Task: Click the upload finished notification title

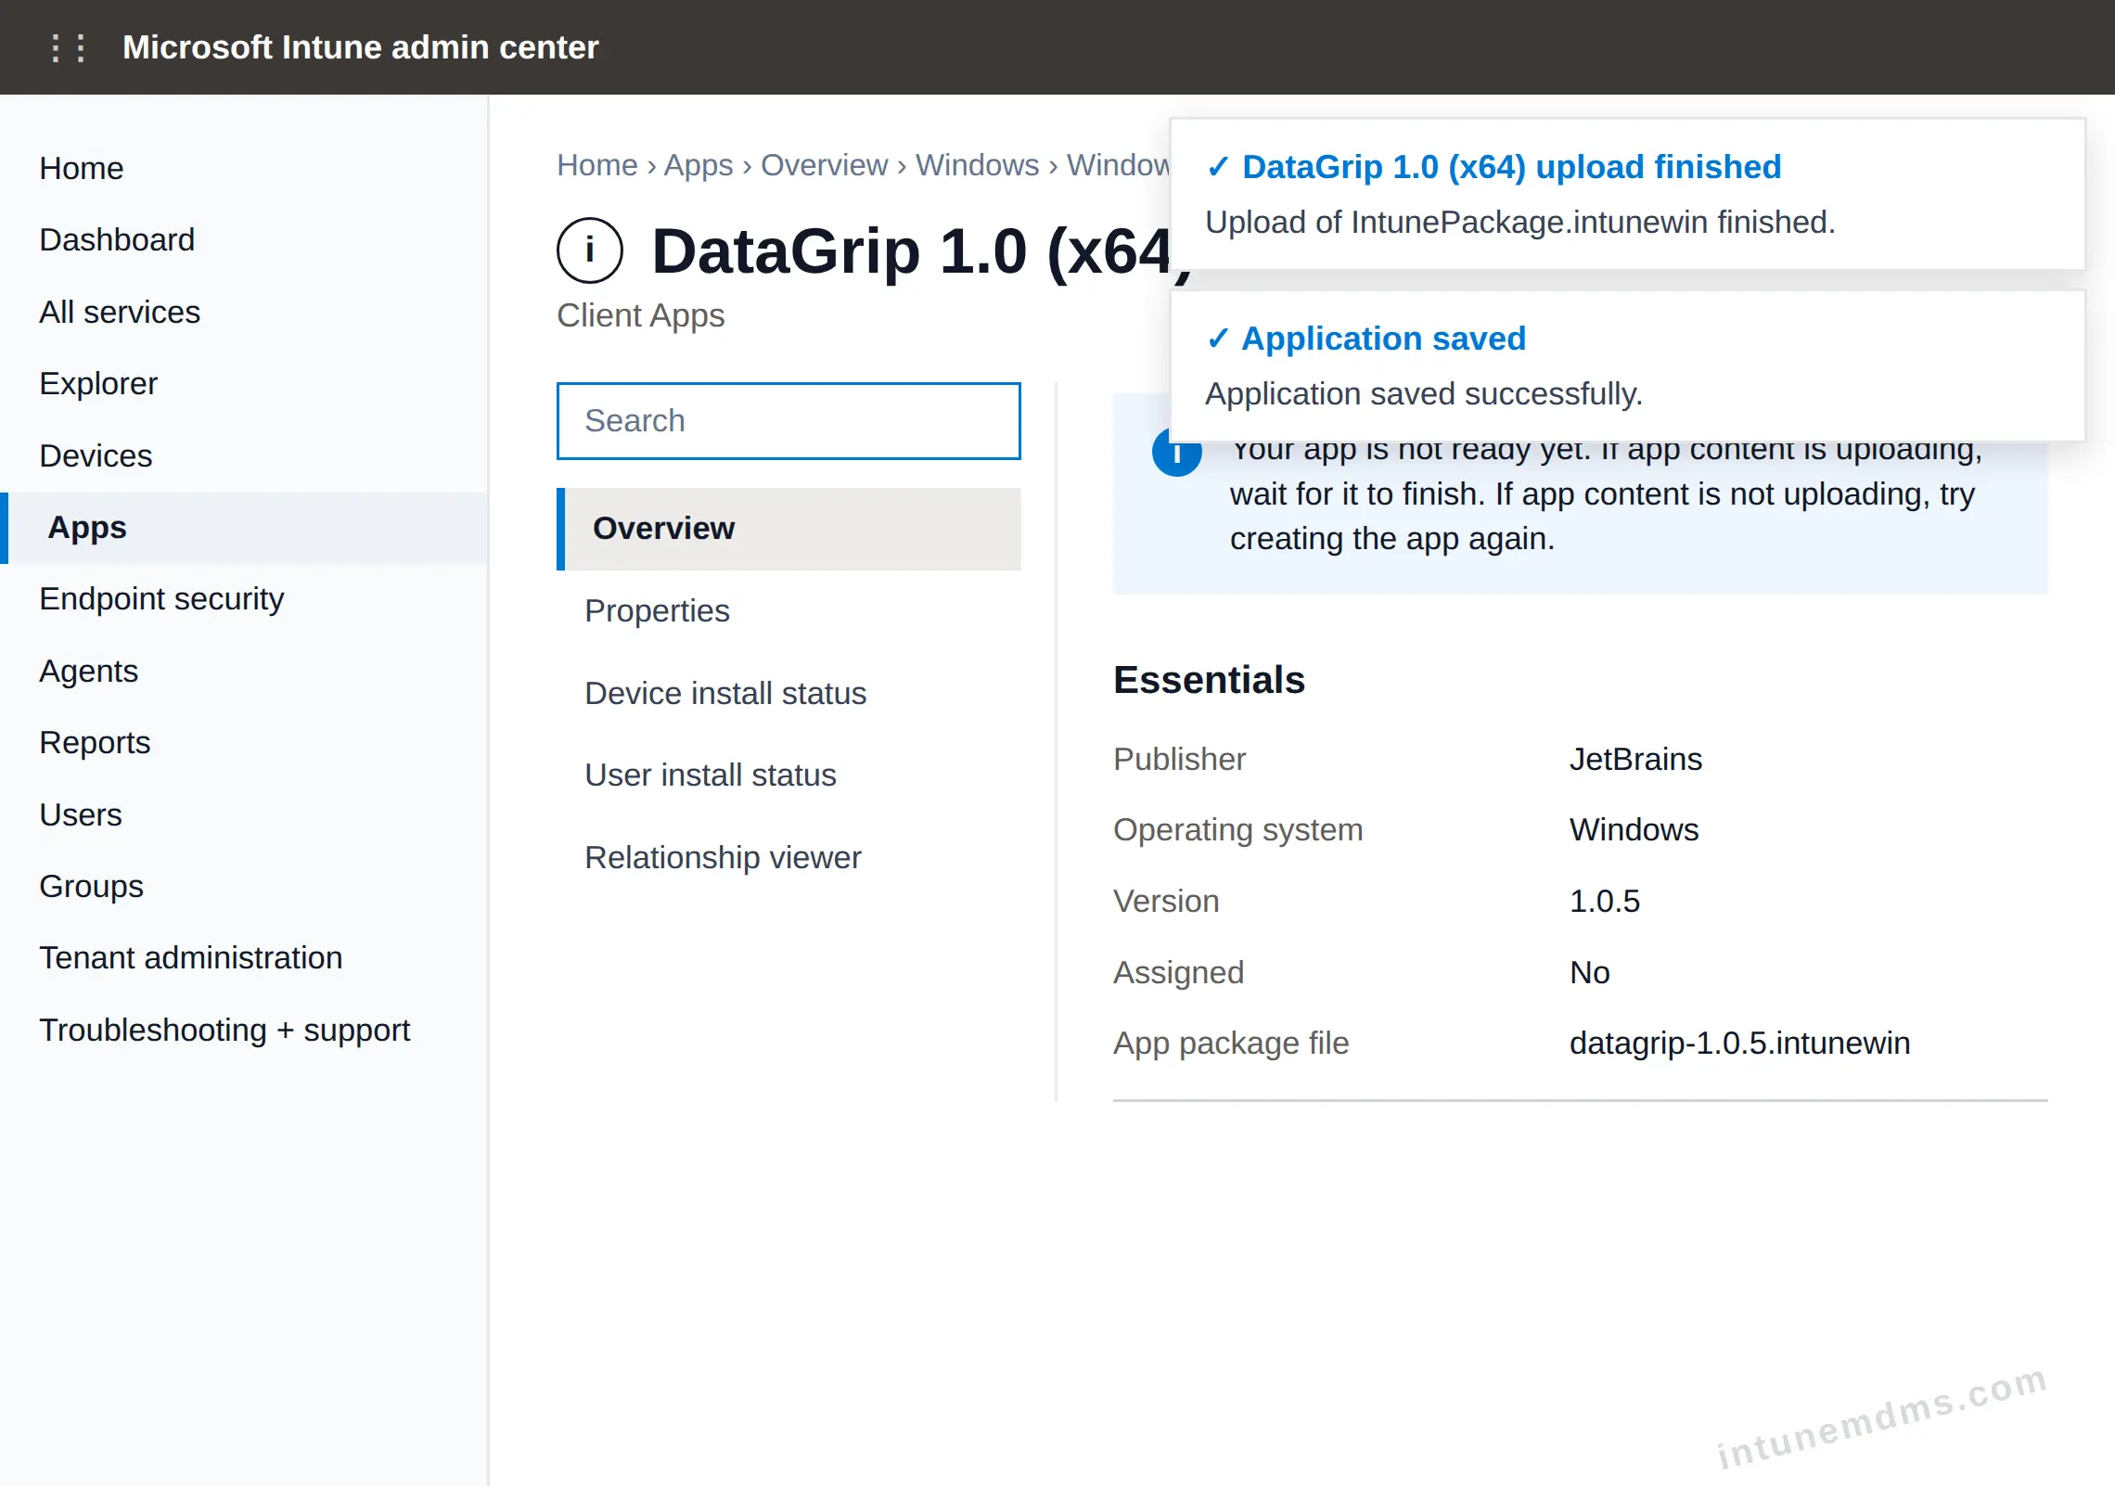Action: point(1512,167)
